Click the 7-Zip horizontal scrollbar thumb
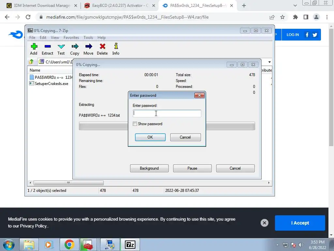334x251 pixels. pyautogui.click(x=68, y=183)
